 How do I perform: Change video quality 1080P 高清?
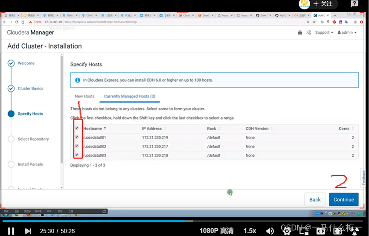217,231
